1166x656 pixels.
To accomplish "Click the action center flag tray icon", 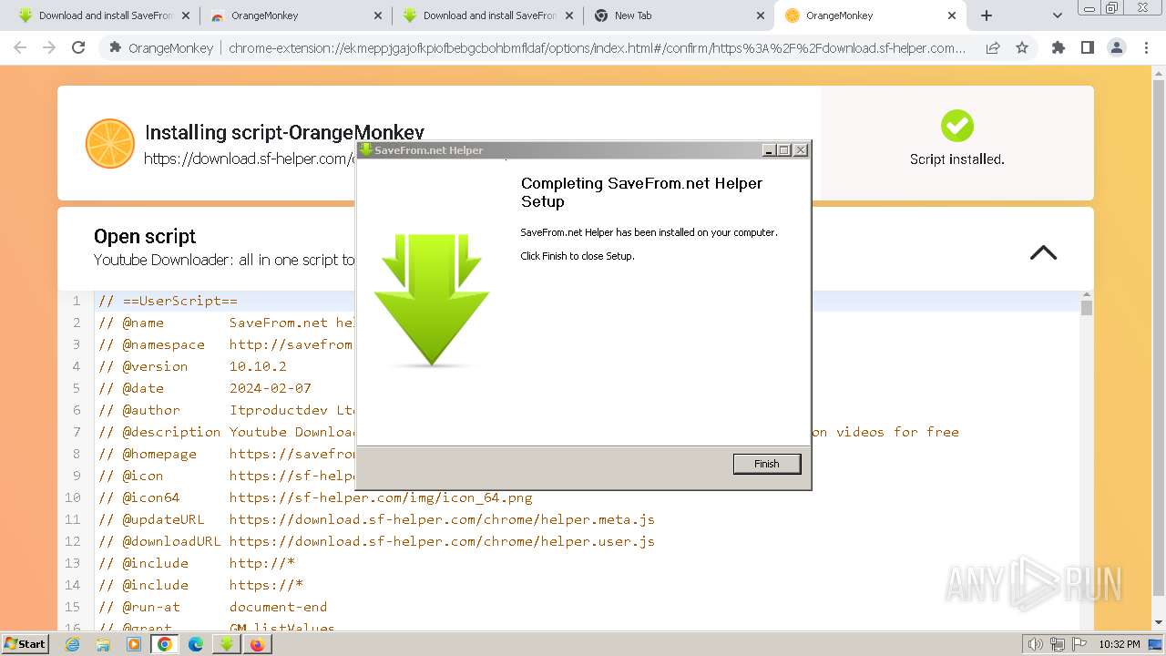I will click(x=1079, y=644).
